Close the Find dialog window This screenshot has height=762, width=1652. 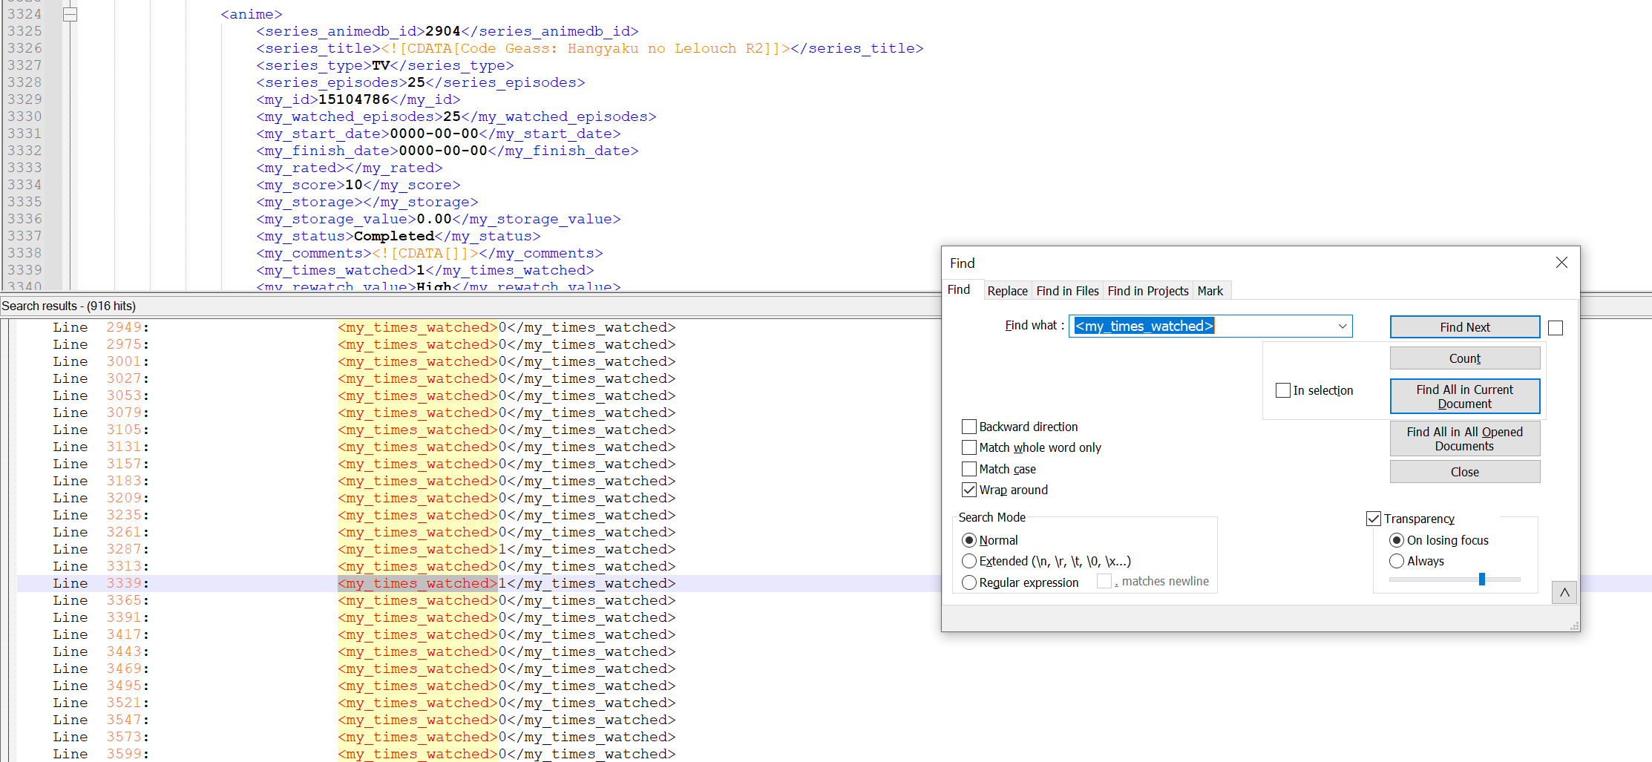click(1561, 263)
